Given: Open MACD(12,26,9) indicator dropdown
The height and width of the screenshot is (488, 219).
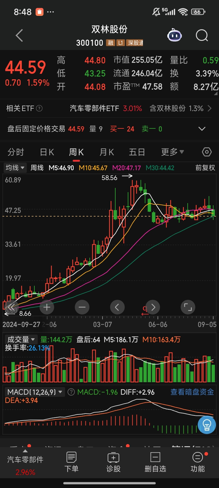Looking at the screenshot, I should pyautogui.click(x=35, y=392).
